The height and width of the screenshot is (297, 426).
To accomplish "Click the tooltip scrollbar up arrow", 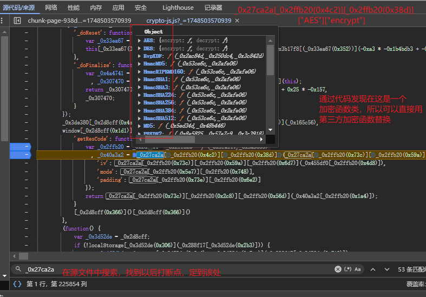I will (x=270, y=41).
